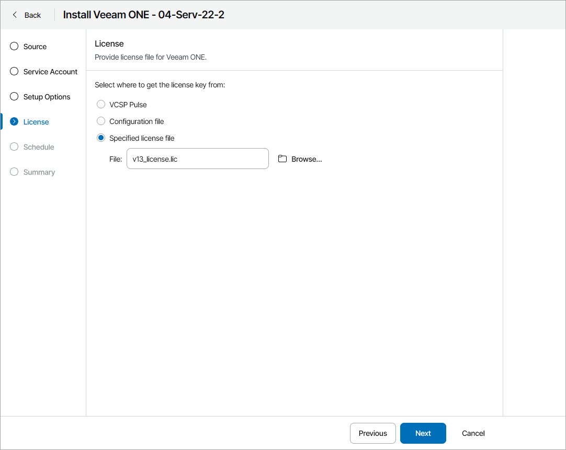
Task: Click the active License step chevron icon
Action: [x=14, y=122]
